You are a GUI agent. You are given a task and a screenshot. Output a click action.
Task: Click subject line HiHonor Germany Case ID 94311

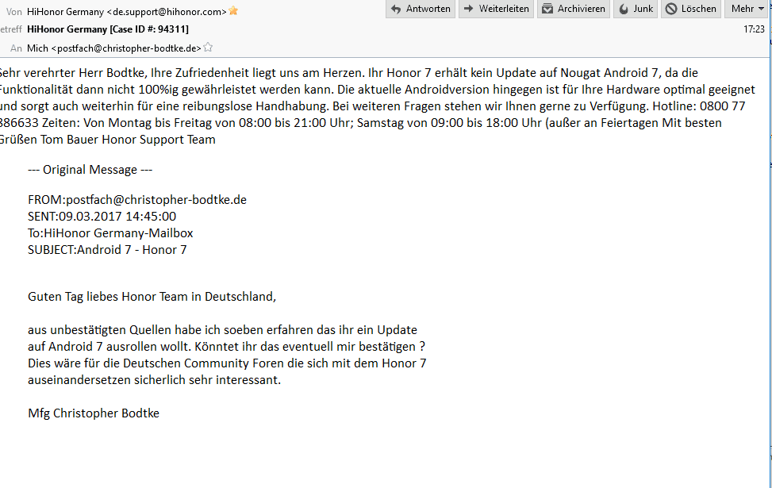(108, 29)
